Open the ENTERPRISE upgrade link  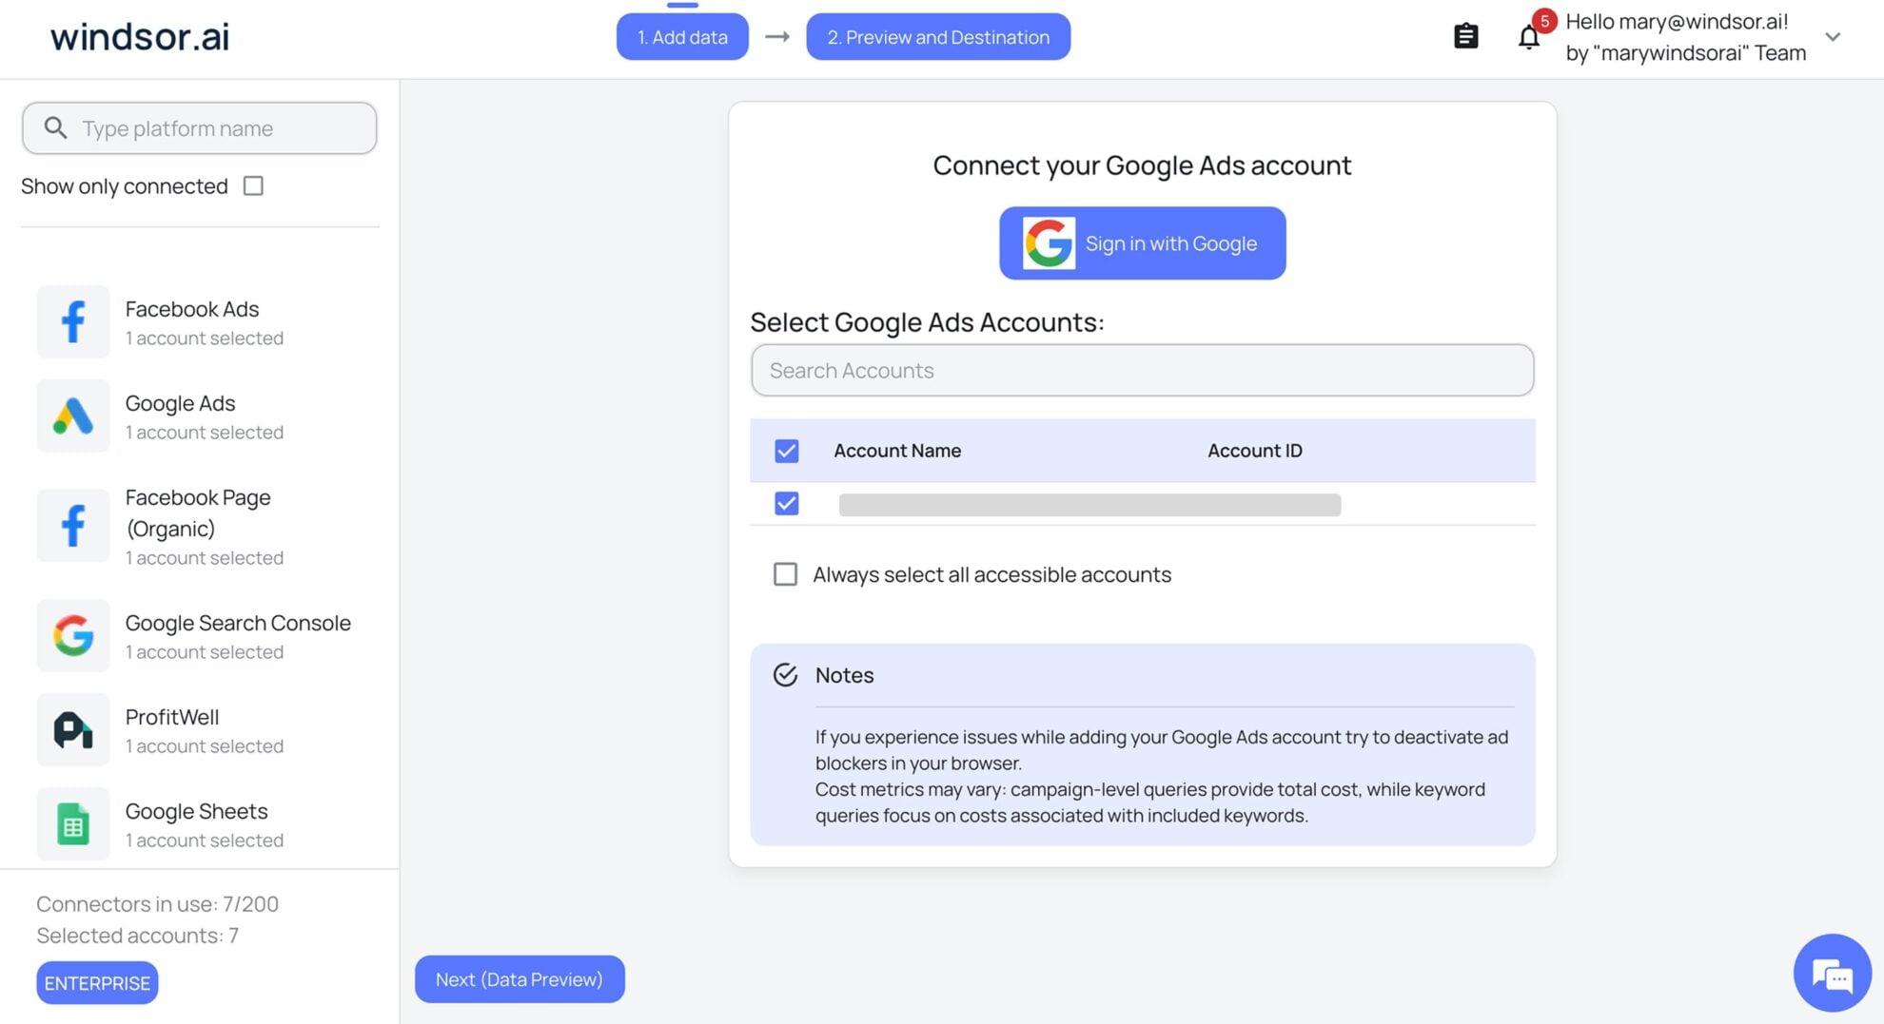coord(96,982)
